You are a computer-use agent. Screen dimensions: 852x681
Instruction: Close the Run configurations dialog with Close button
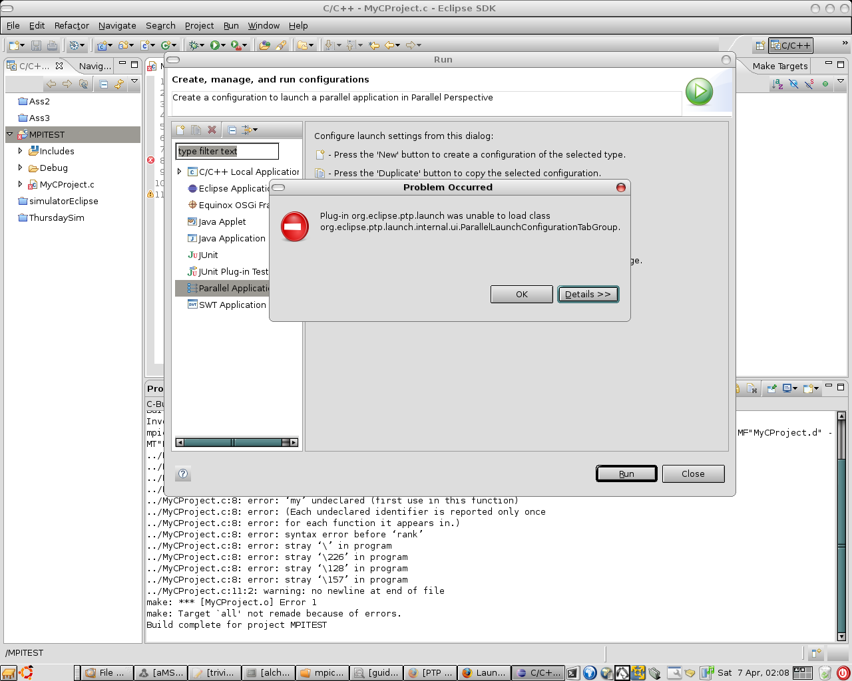tap(693, 474)
